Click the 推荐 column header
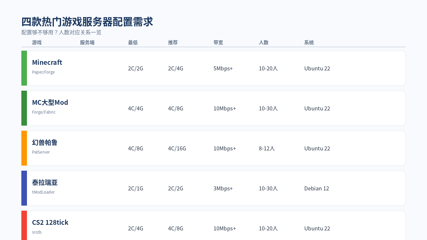The width and height of the screenshot is (427, 240). coord(173,42)
